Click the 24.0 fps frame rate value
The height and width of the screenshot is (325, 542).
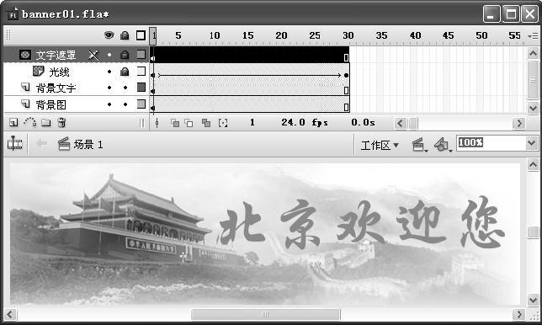coord(305,122)
